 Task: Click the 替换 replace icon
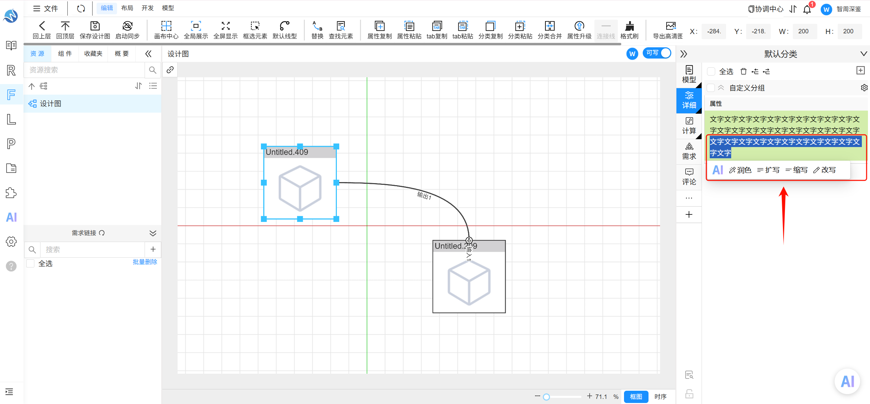tap(317, 26)
